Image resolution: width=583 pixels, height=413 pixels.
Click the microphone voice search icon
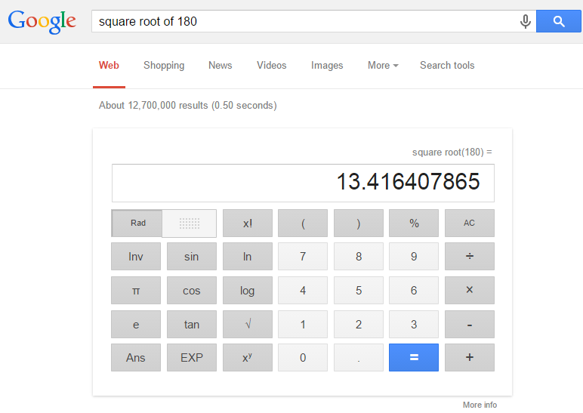526,22
